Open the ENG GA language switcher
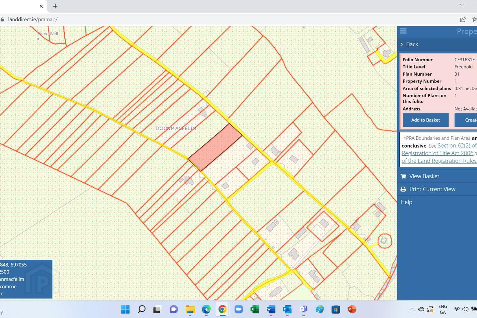Viewport: 477px width, 318px height. point(443,309)
